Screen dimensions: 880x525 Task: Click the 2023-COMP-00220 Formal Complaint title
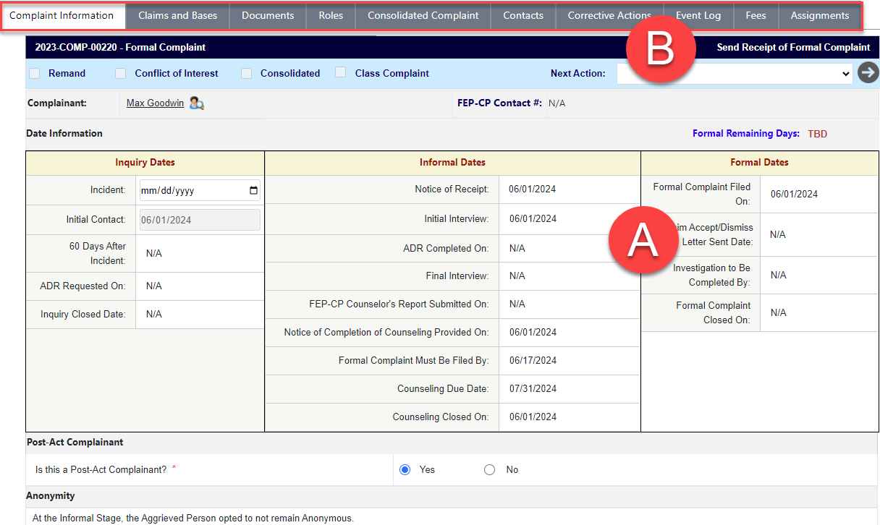click(x=120, y=48)
